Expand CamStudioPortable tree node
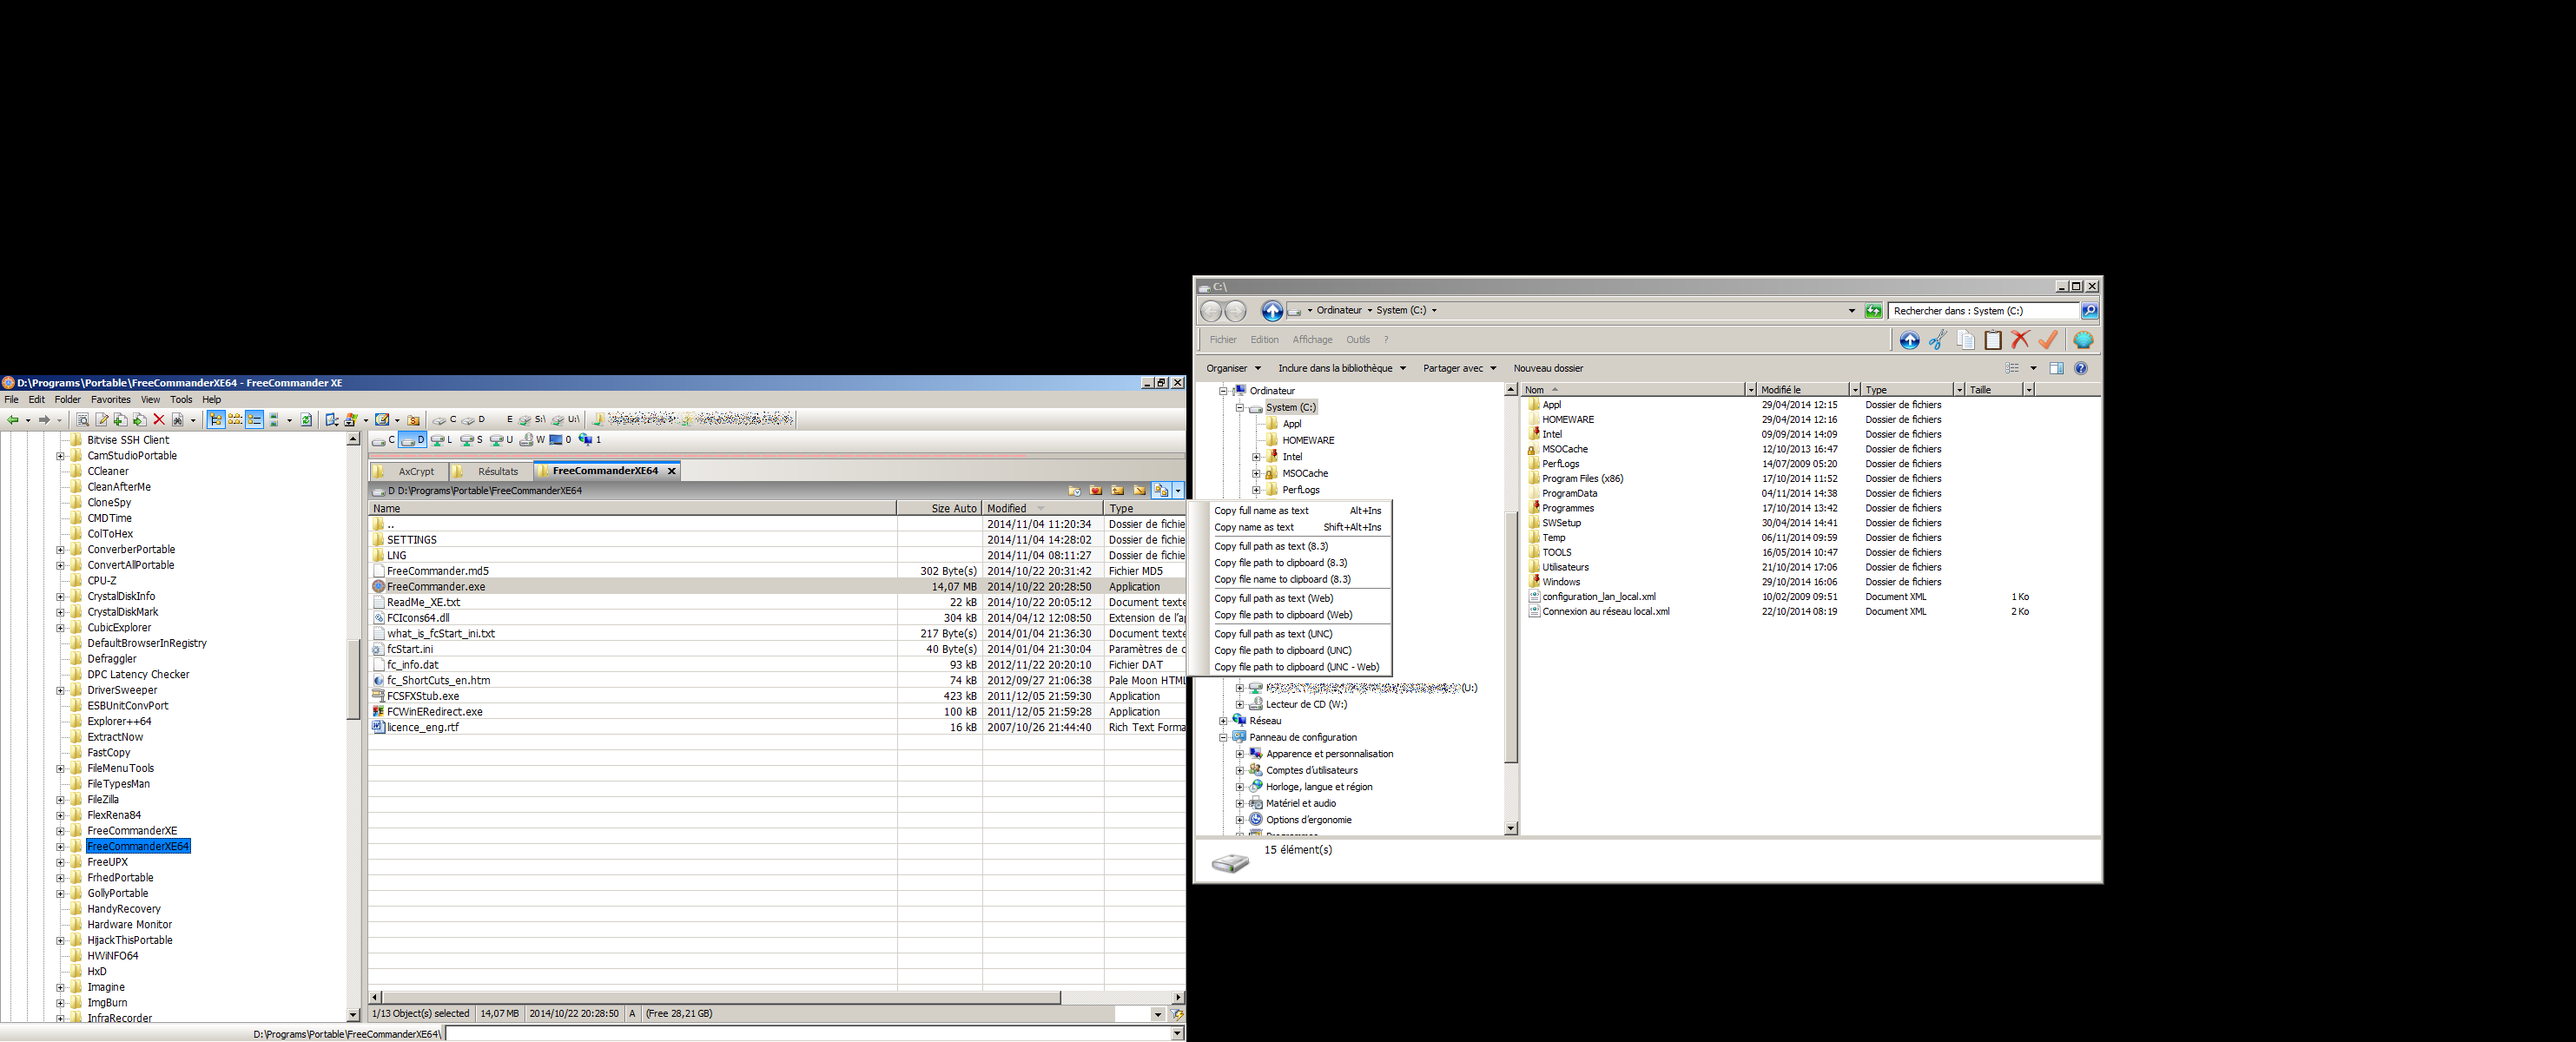 pyautogui.click(x=60, y=456)
